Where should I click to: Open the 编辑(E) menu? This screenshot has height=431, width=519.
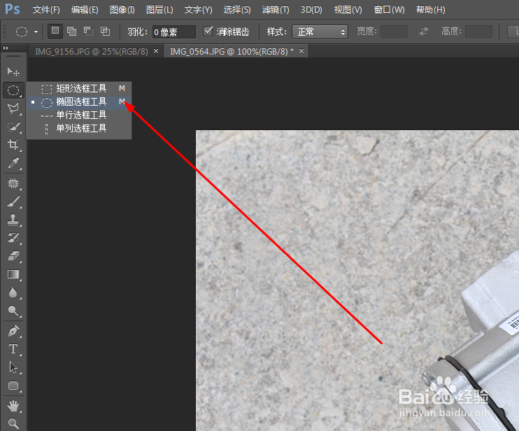click(x=85, y=10)
